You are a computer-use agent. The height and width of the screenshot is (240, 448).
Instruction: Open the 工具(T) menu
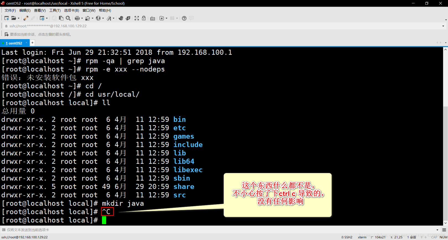55,10
